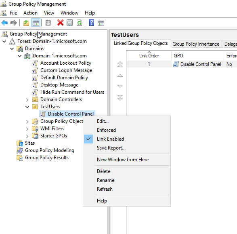The height and width of the screenshot is (234, 237).
Task: Click the Sites folder icon
Action: point(20,143)
